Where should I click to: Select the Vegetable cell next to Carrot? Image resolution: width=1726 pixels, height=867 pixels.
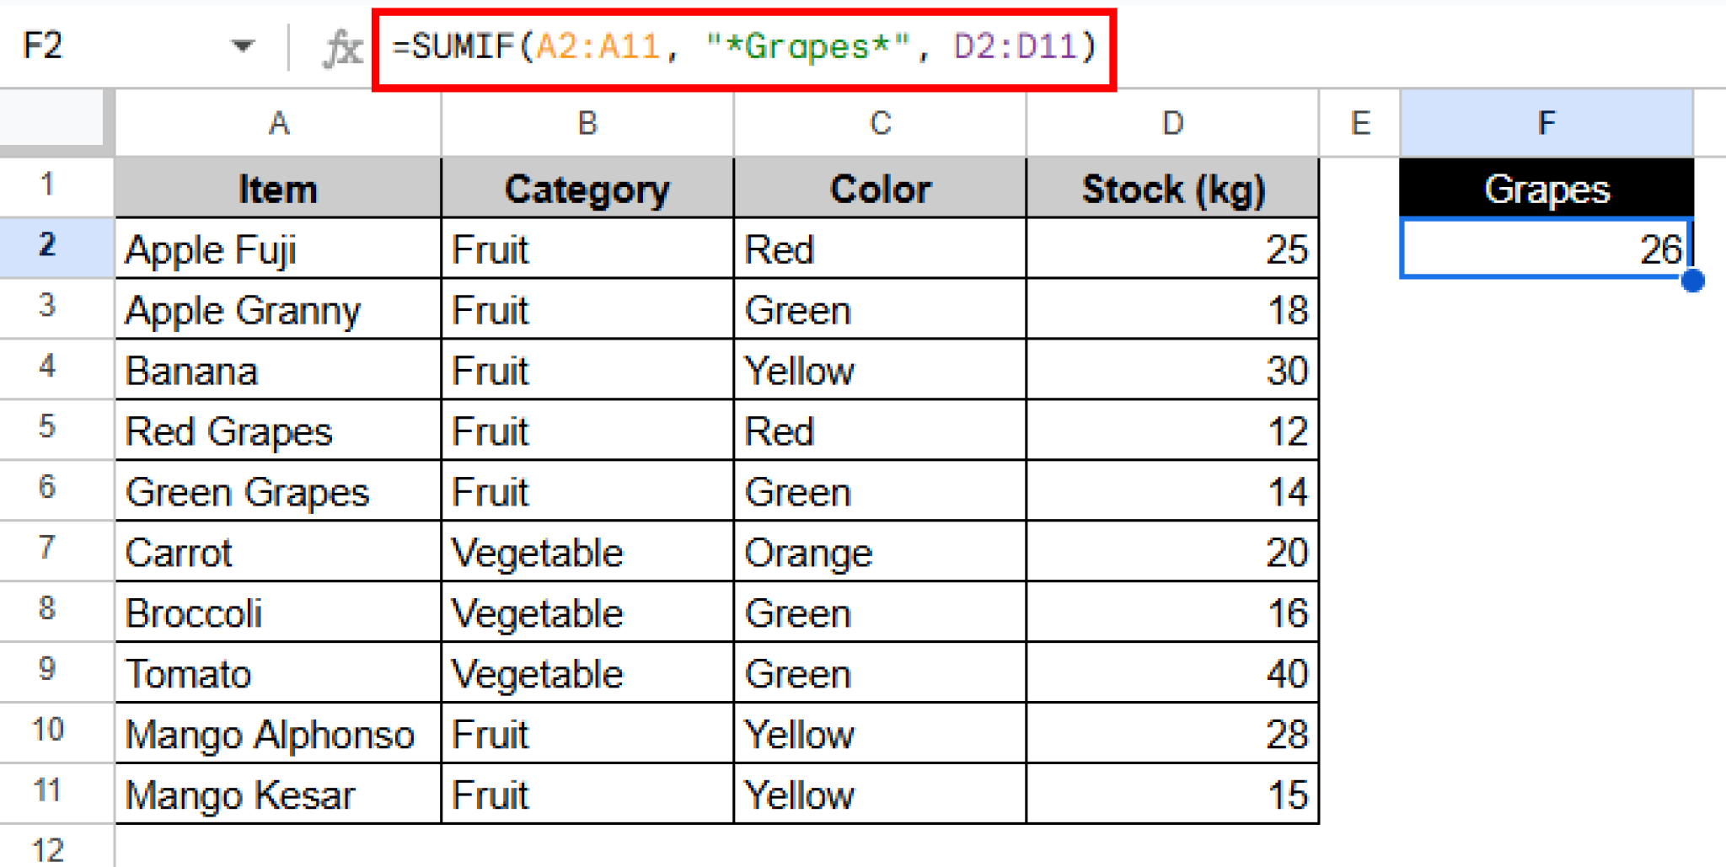pyautogui.click(x=586, y=552)
